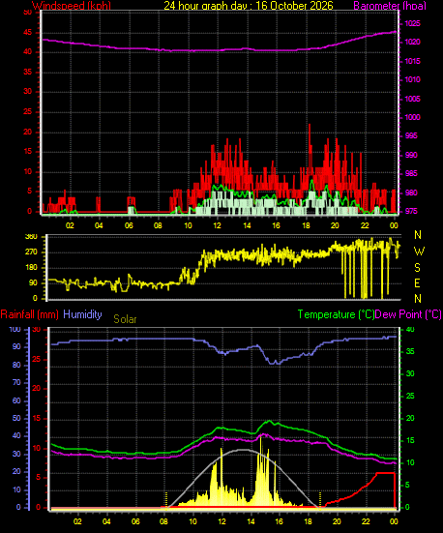Click hour 20 under the rainfall chart

pyautogui.click(x=337, y=521)
